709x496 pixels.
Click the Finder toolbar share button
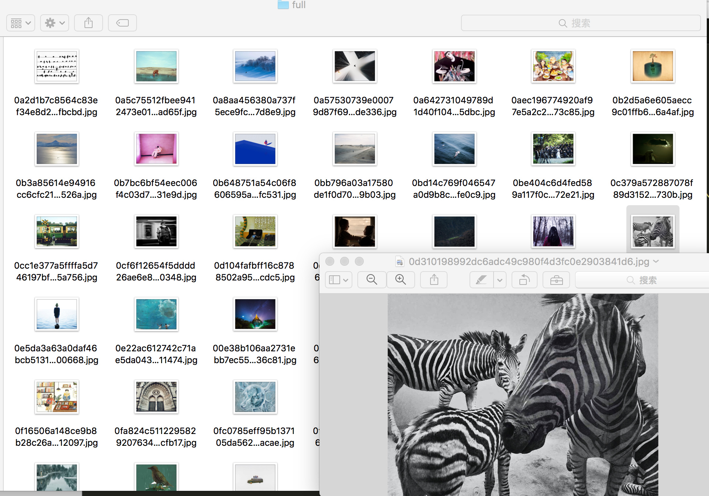click(x=89, y=23)
